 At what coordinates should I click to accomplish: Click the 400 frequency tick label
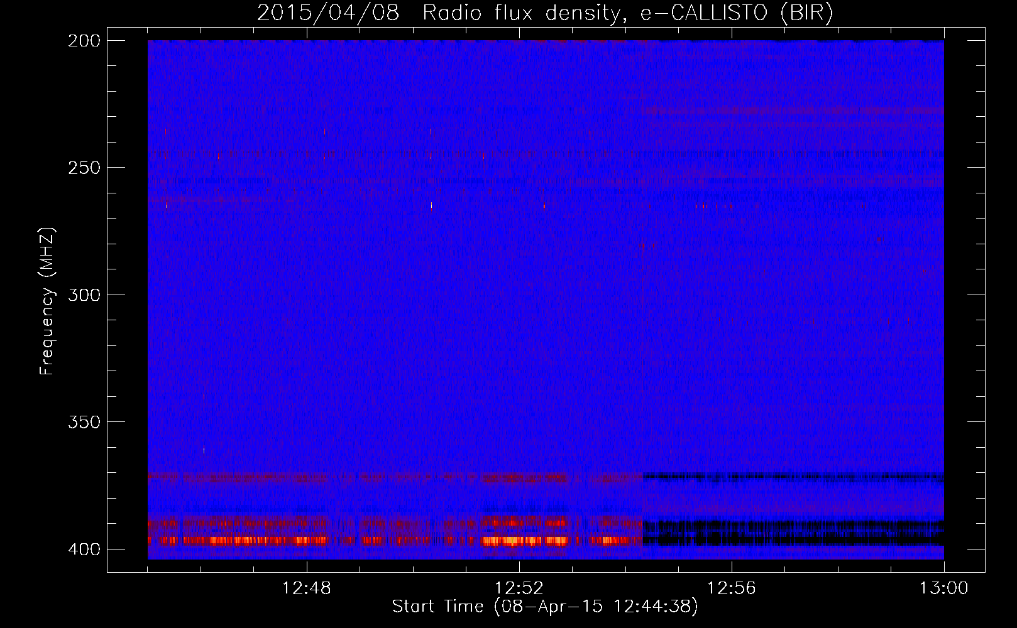[x=84, y=549]
